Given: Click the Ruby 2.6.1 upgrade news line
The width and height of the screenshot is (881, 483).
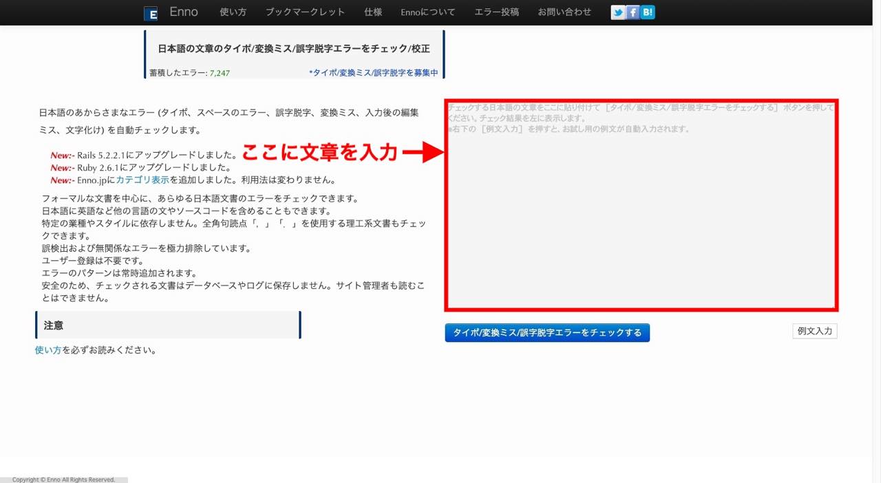Looking at the screenshot, I should 140,168.
